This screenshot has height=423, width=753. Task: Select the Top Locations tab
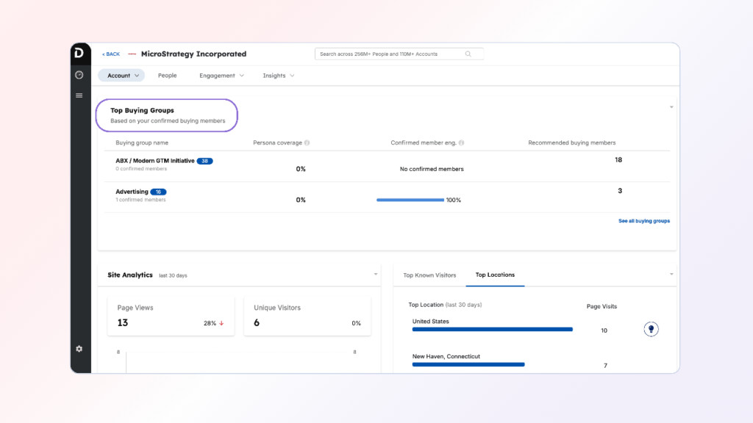pyautogui.click(x=495, y=275)
